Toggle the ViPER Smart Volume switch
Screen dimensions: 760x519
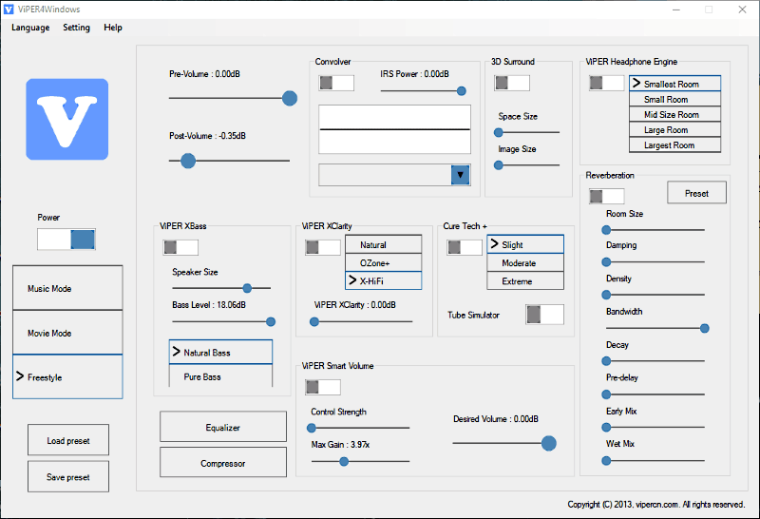coord(323,387)
